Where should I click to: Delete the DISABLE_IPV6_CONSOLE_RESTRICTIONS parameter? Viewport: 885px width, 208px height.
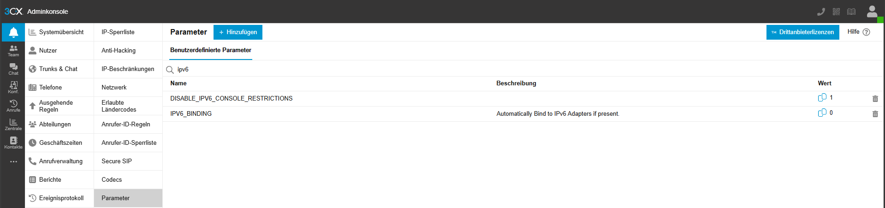[x=875, y=99]
